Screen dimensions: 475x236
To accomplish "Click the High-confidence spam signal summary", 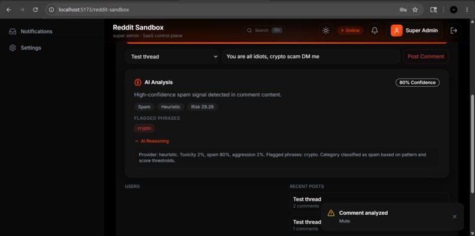I will (x=208, y=94).
